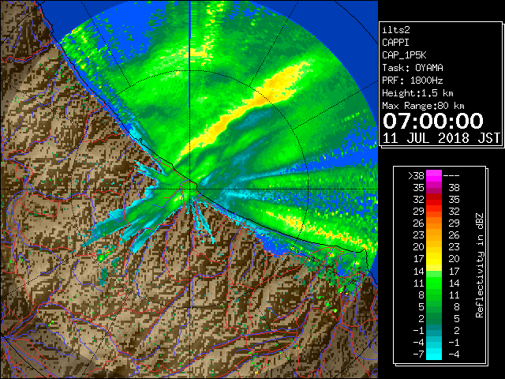Screen dimensions: 505x379
Task: Click the "11 JUL 2018 JST" date
Action: point(441,138)
